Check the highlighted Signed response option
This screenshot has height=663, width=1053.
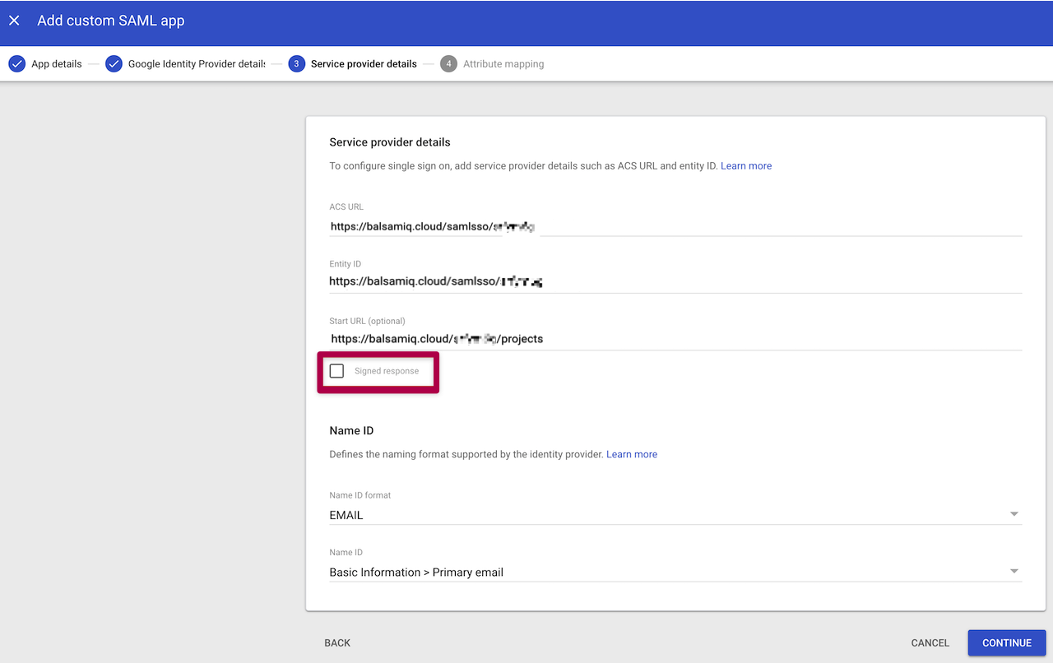click(x=336, y=370)
